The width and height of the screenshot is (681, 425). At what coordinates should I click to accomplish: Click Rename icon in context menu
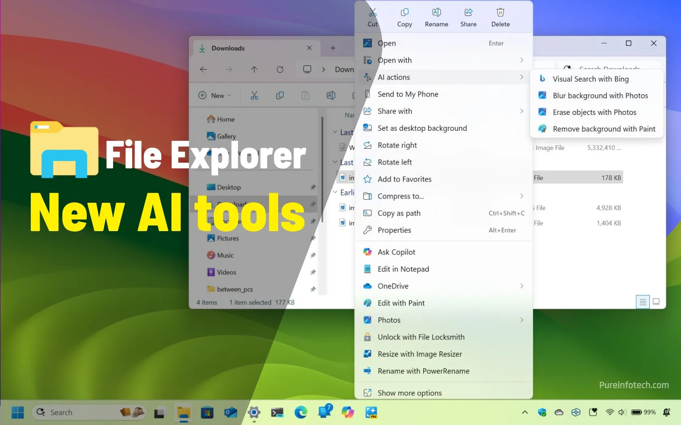point(436,13)
